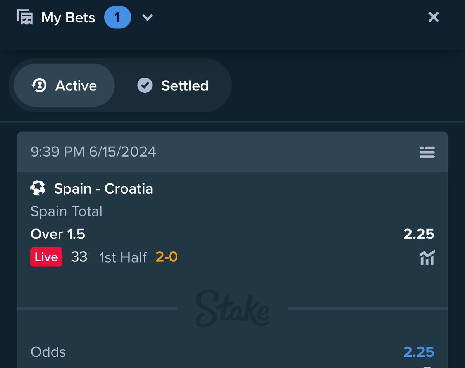Viewport: 465px width, 368px height.
Task: Click the Spain Total market label
Action: [x=66, y=211]
